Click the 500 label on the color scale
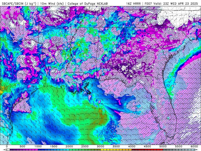Viewport: 201px width, 151px height. pos(22,146)
